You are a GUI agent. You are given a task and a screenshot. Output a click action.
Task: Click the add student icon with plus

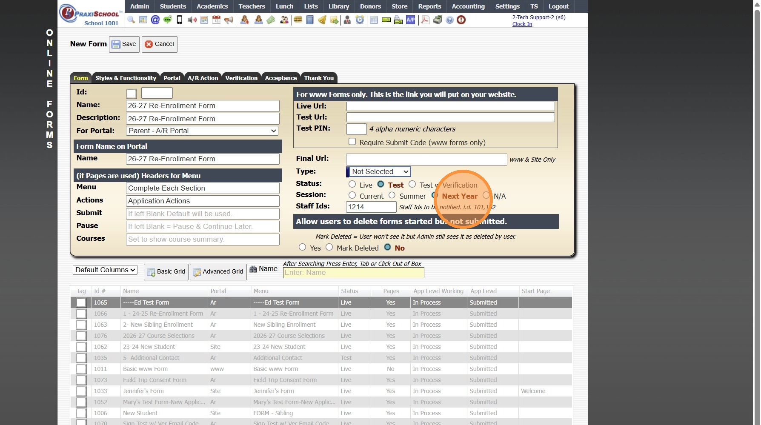tap(245, 20)
